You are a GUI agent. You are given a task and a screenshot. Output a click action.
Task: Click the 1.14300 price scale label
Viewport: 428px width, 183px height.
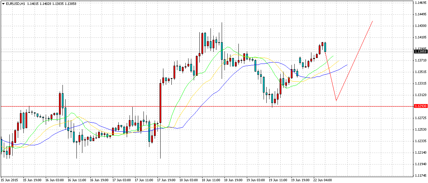pos(420,26)
